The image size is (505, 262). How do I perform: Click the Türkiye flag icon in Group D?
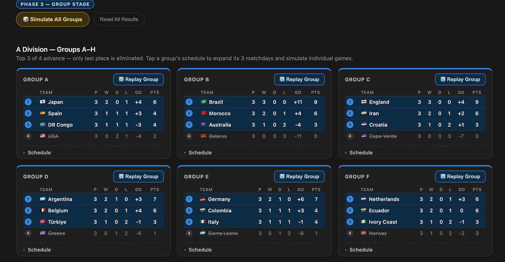pyautogui.click(x=43, y=222)
